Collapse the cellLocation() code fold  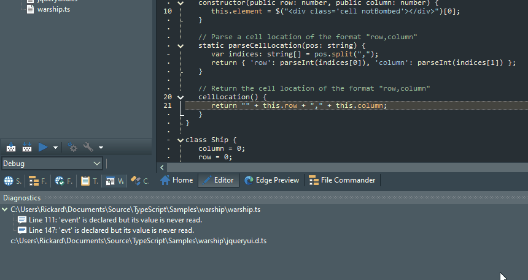[x=181, y=97]
